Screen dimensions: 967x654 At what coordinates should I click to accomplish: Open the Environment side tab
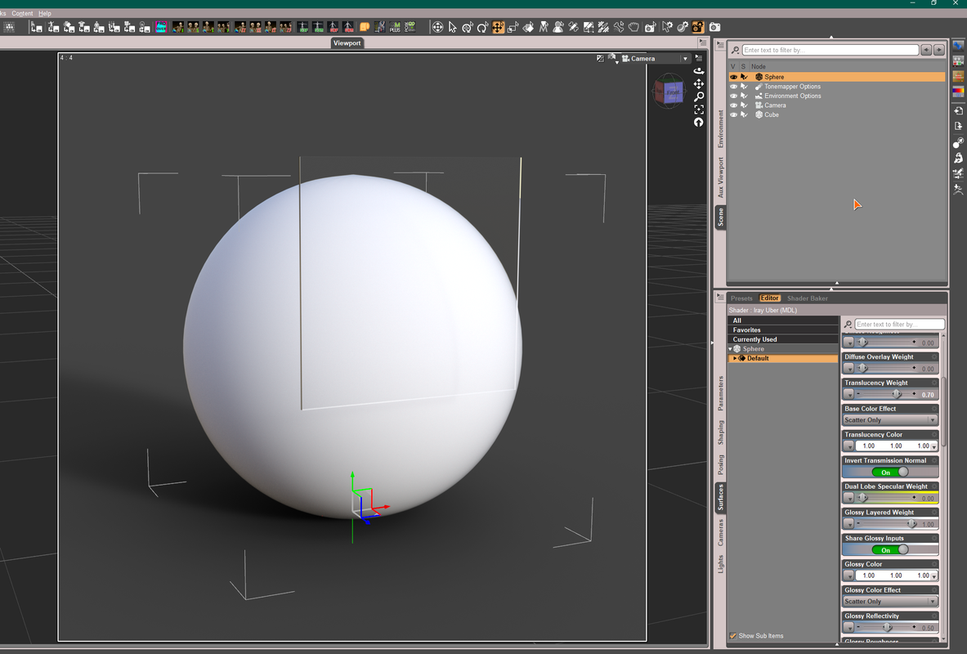coord(720,129)
